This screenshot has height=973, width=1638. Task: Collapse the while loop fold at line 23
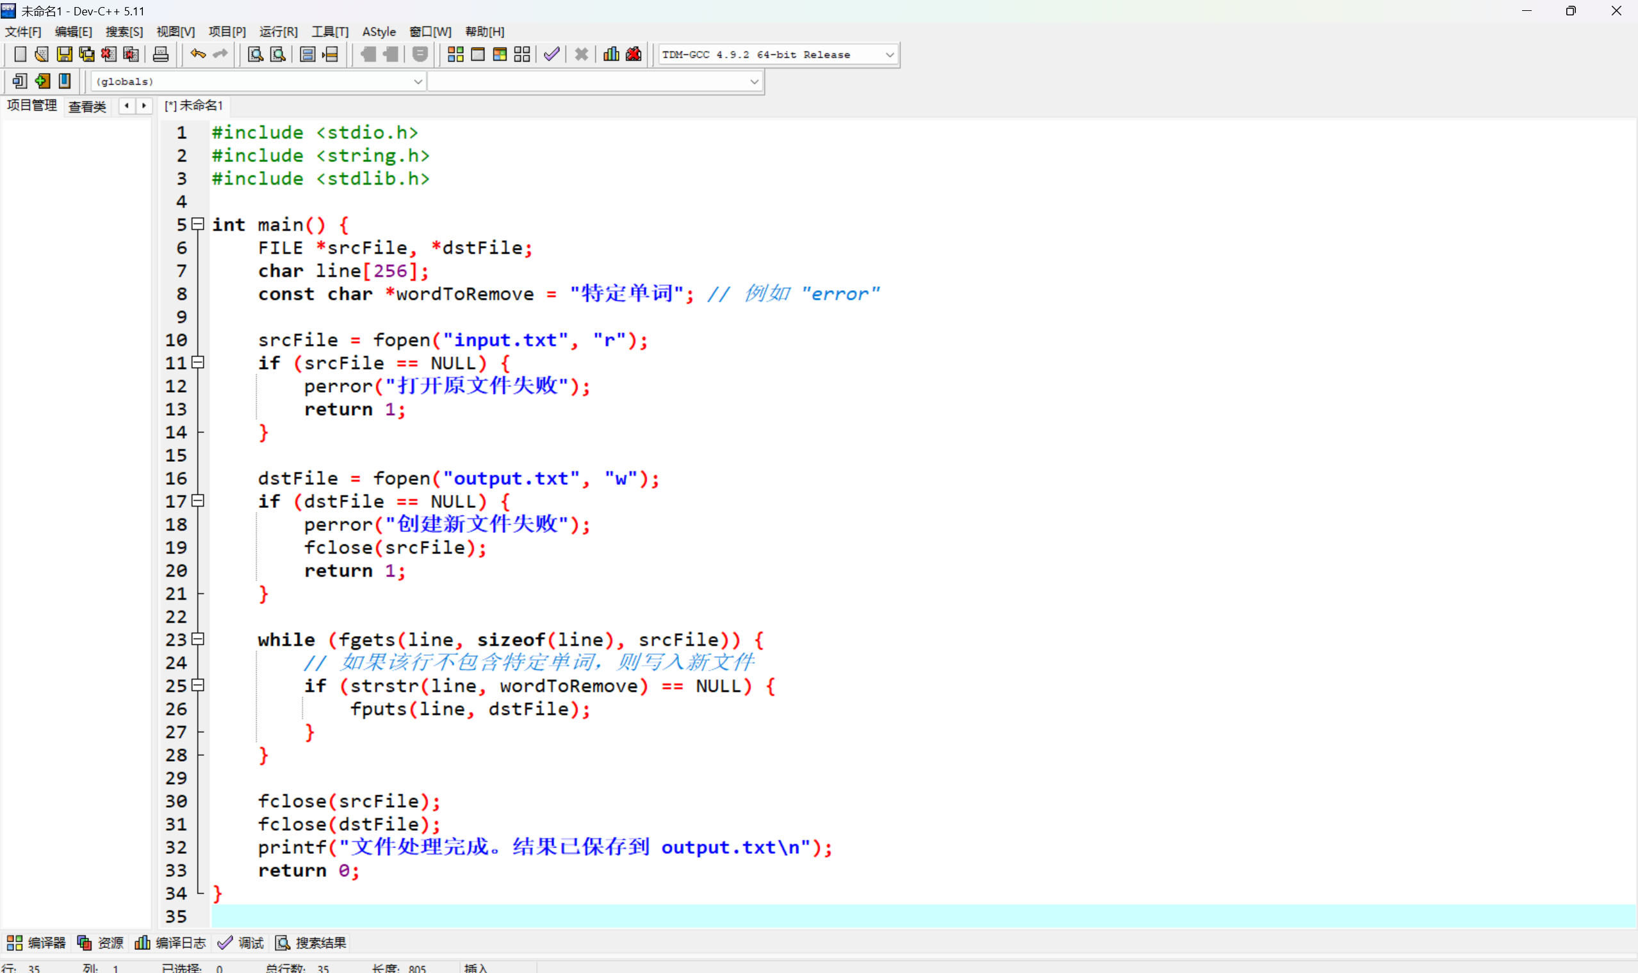(197, 639)
